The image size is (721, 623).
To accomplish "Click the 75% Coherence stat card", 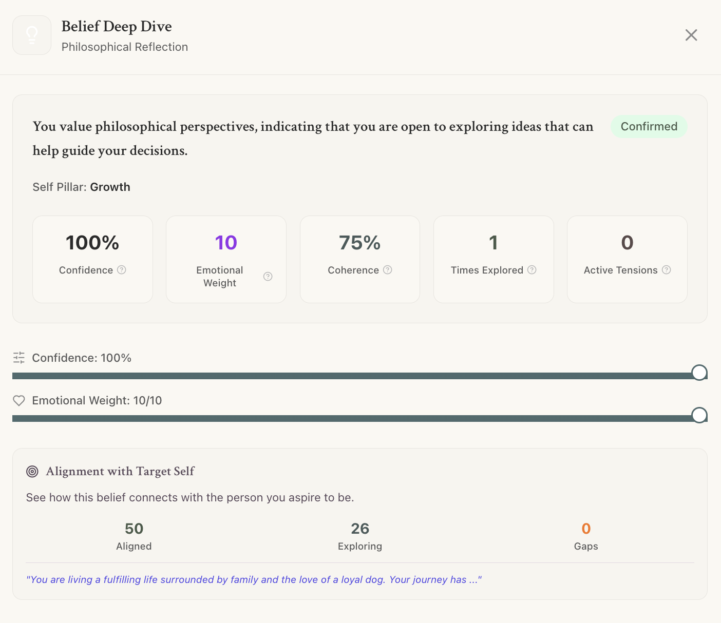I will [x=360, y=259].
